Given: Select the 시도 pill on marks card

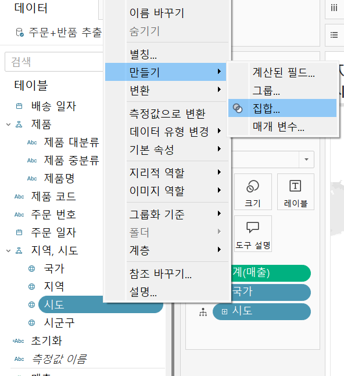Looking at the screenshot, I should 261,311.
